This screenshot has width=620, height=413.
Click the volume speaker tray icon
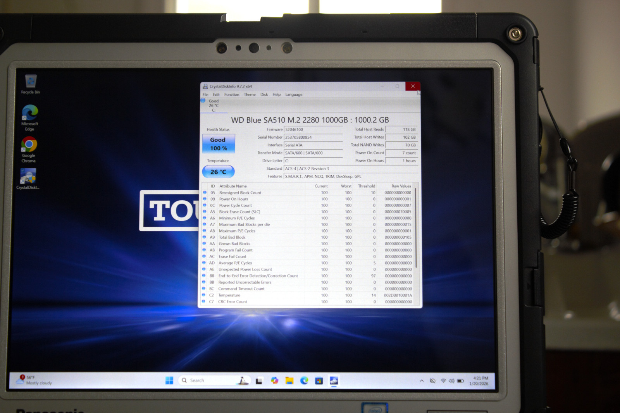[x=451, y=381]
